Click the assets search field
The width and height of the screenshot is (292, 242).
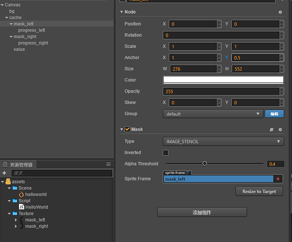click(62, 173)
